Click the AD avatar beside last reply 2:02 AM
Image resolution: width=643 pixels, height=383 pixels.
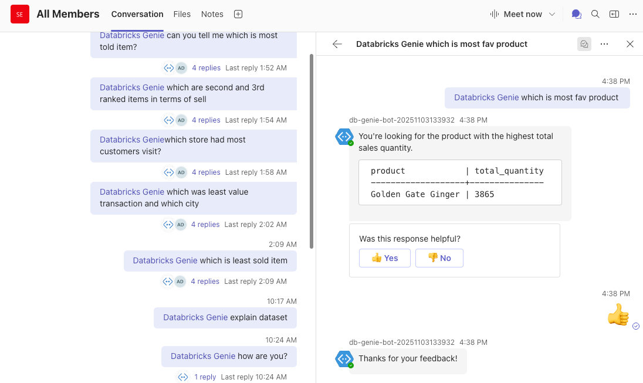point(181,224)
